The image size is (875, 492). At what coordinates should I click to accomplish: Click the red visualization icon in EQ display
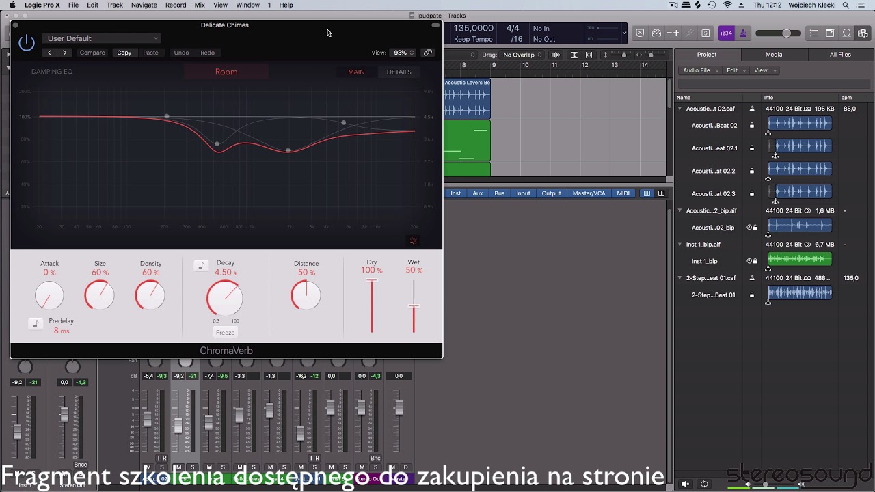(x=413, y=241)
